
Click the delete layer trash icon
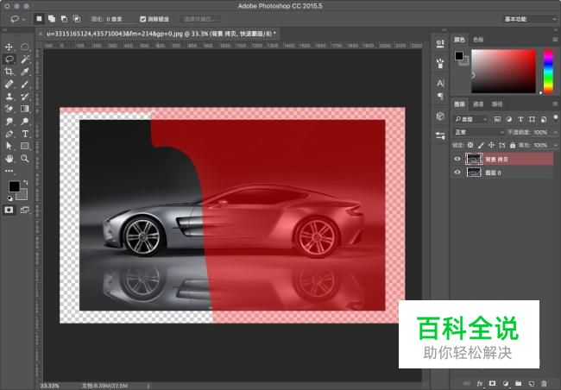tap(545, 382)
